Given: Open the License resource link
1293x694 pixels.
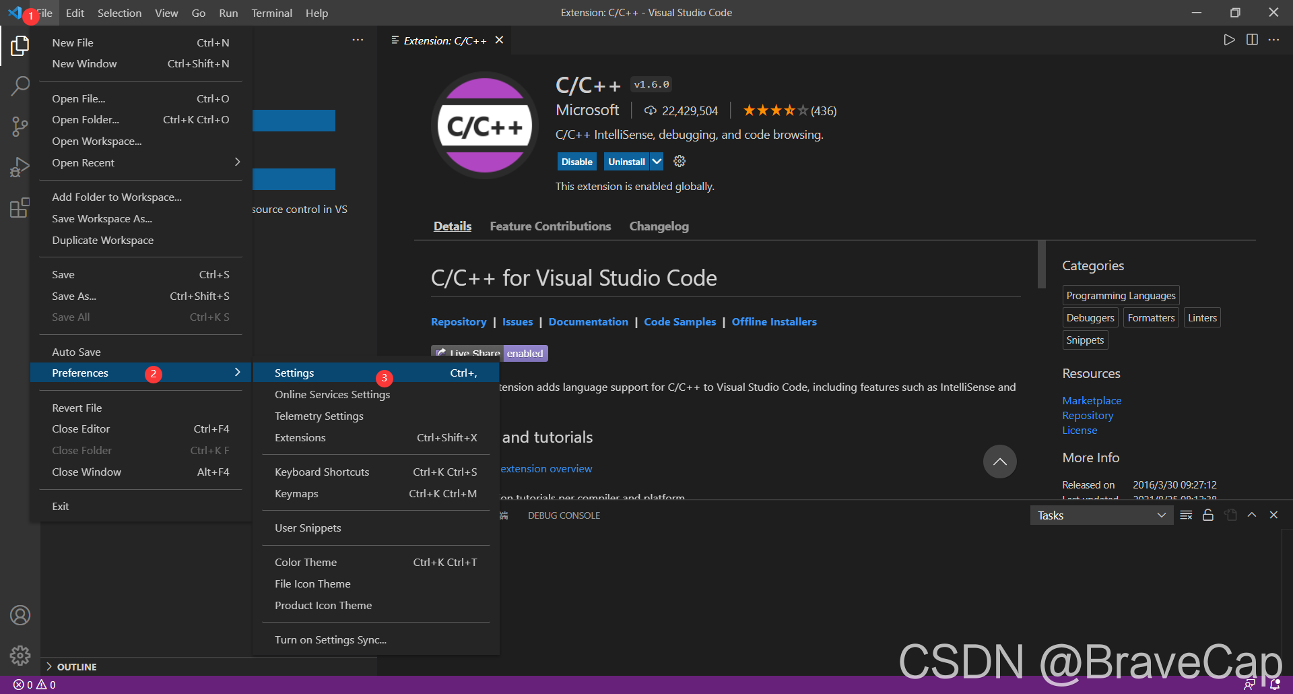Looking at the screenshot, I should coord(1080,430).
